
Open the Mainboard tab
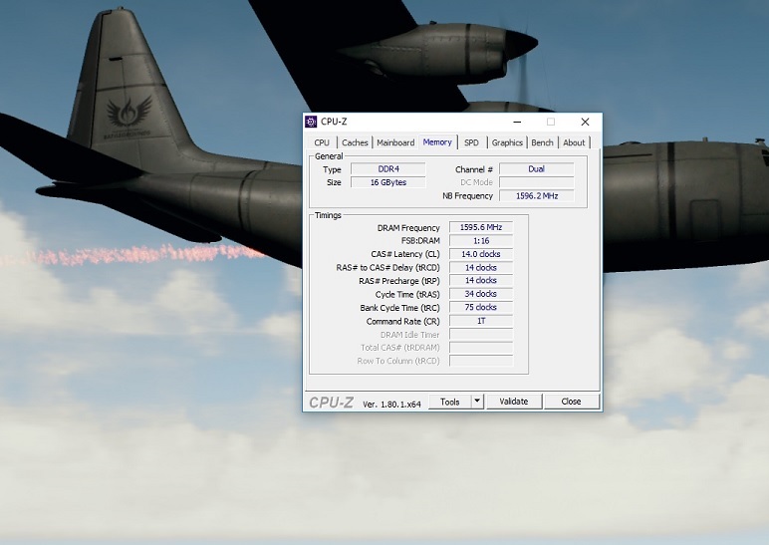[395, 142]
